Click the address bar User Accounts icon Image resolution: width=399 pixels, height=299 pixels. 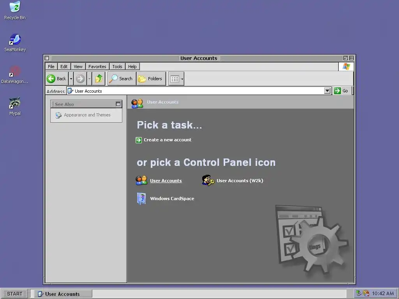(71, 91)
